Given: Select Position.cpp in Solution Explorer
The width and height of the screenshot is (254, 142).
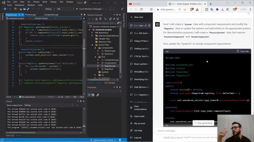Looking at the screenshot, I should coord(110,51).
